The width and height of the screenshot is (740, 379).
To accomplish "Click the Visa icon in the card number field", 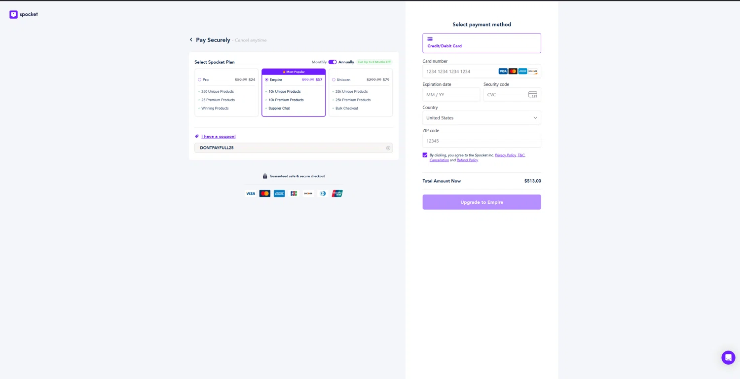I will pos(503,71).
